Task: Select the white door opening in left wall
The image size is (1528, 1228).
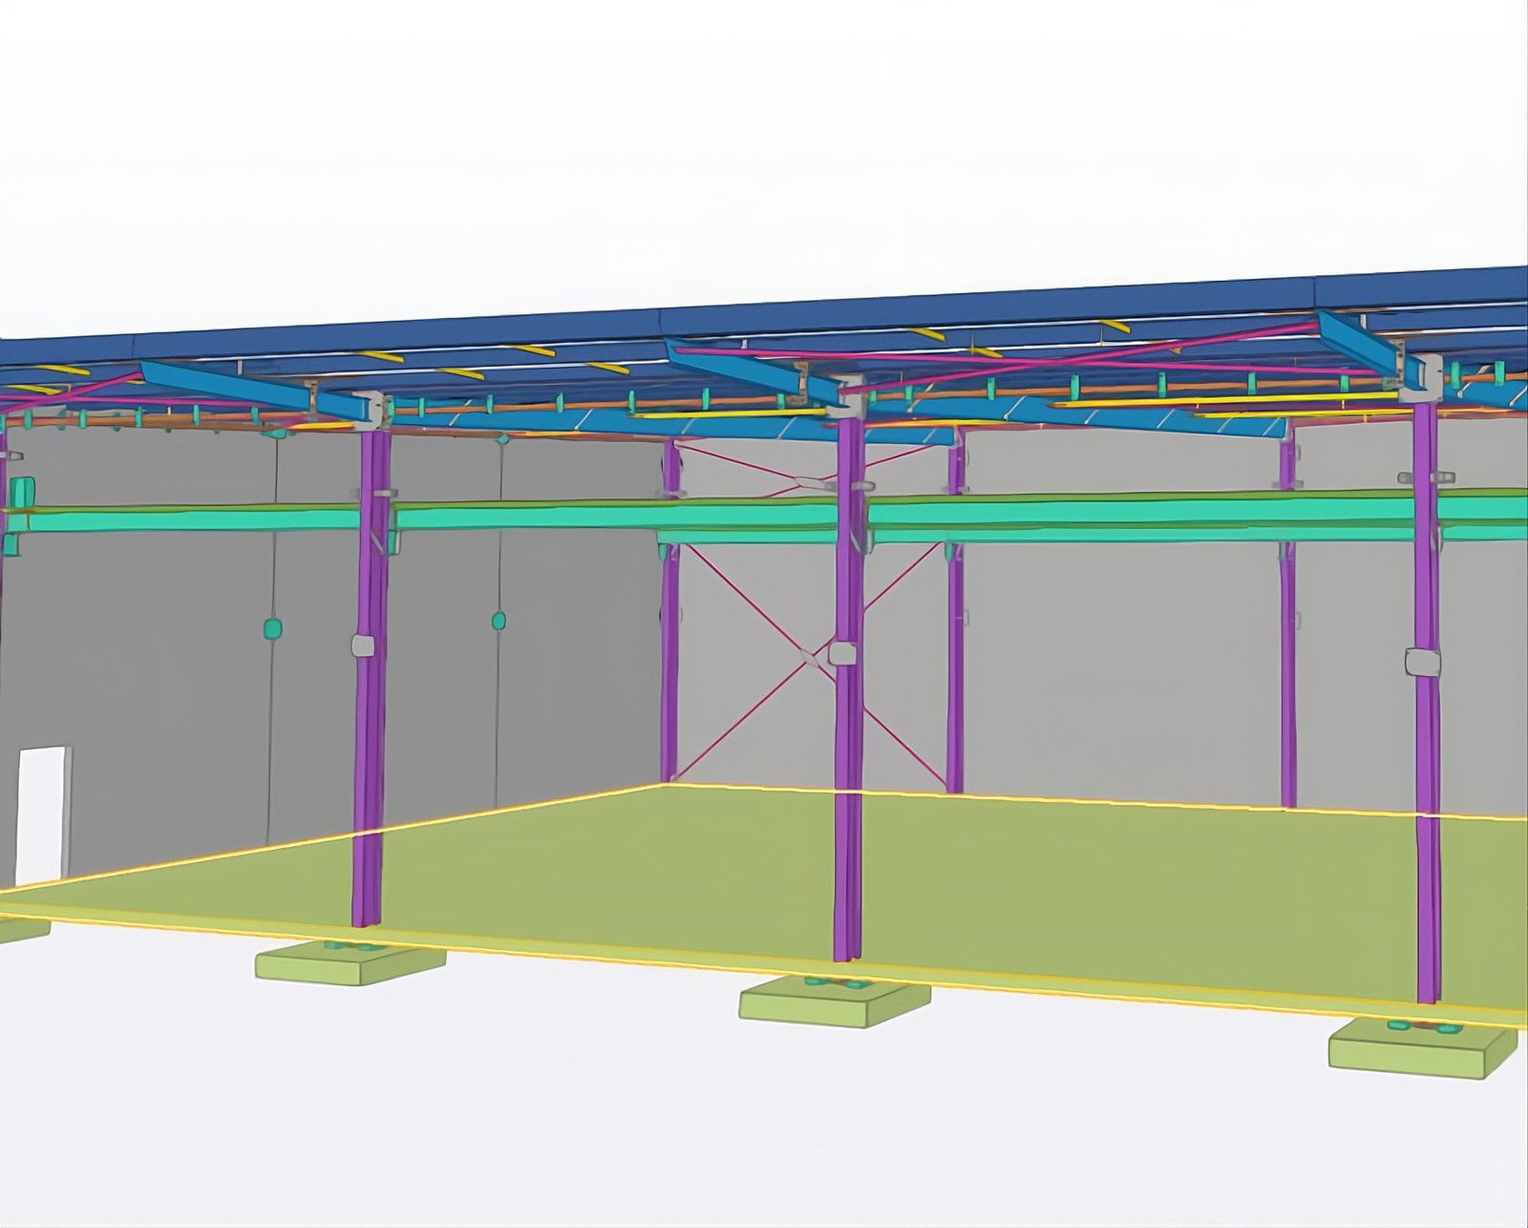Action: [x=41, y=815]
